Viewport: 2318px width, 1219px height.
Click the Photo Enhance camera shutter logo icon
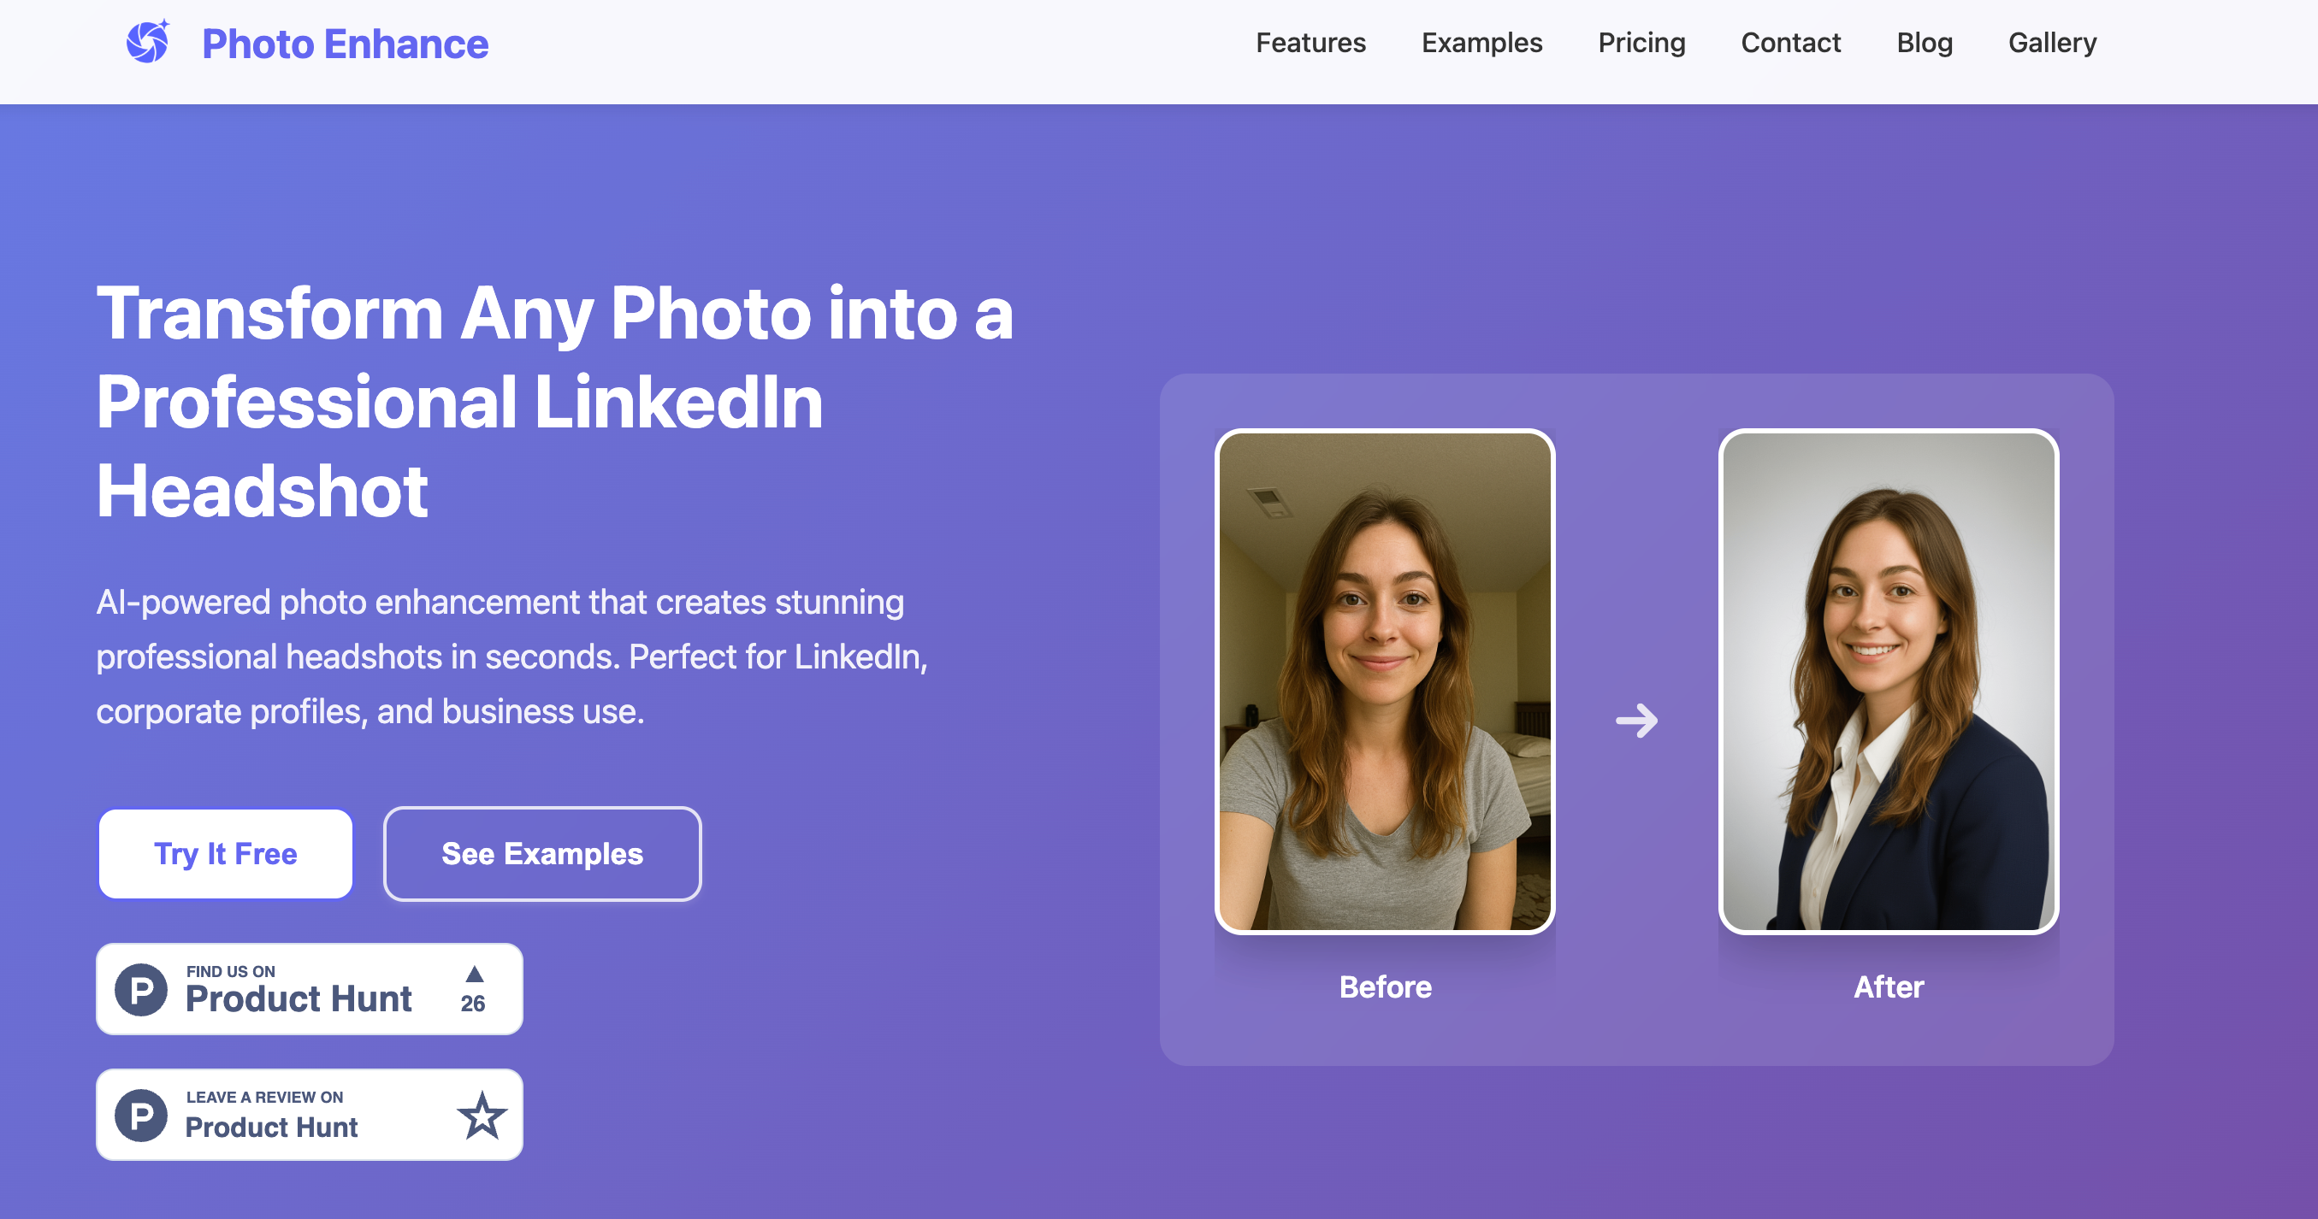pyautogui.click(x=148, y=42)
